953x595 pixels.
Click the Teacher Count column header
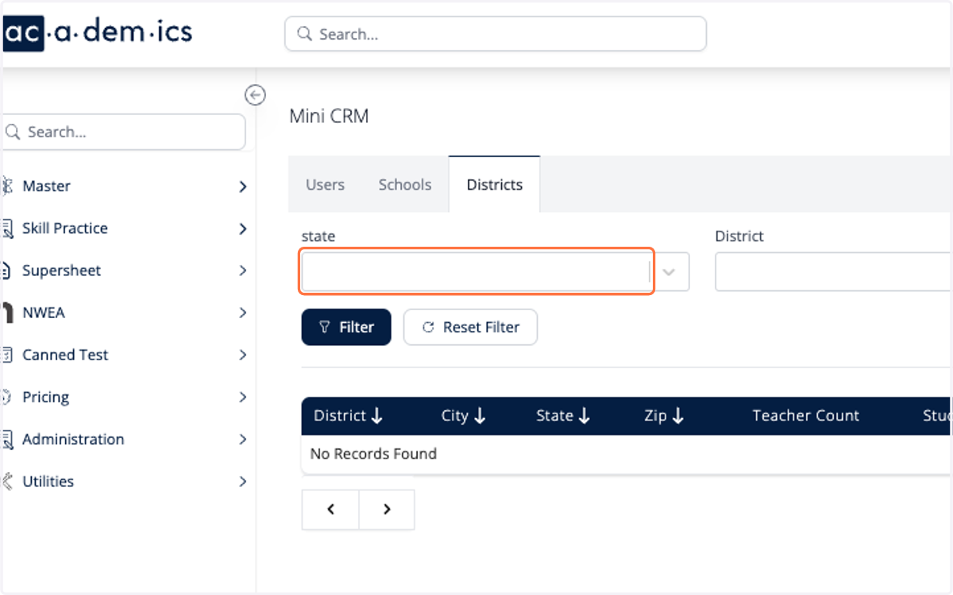click(806, 416)
